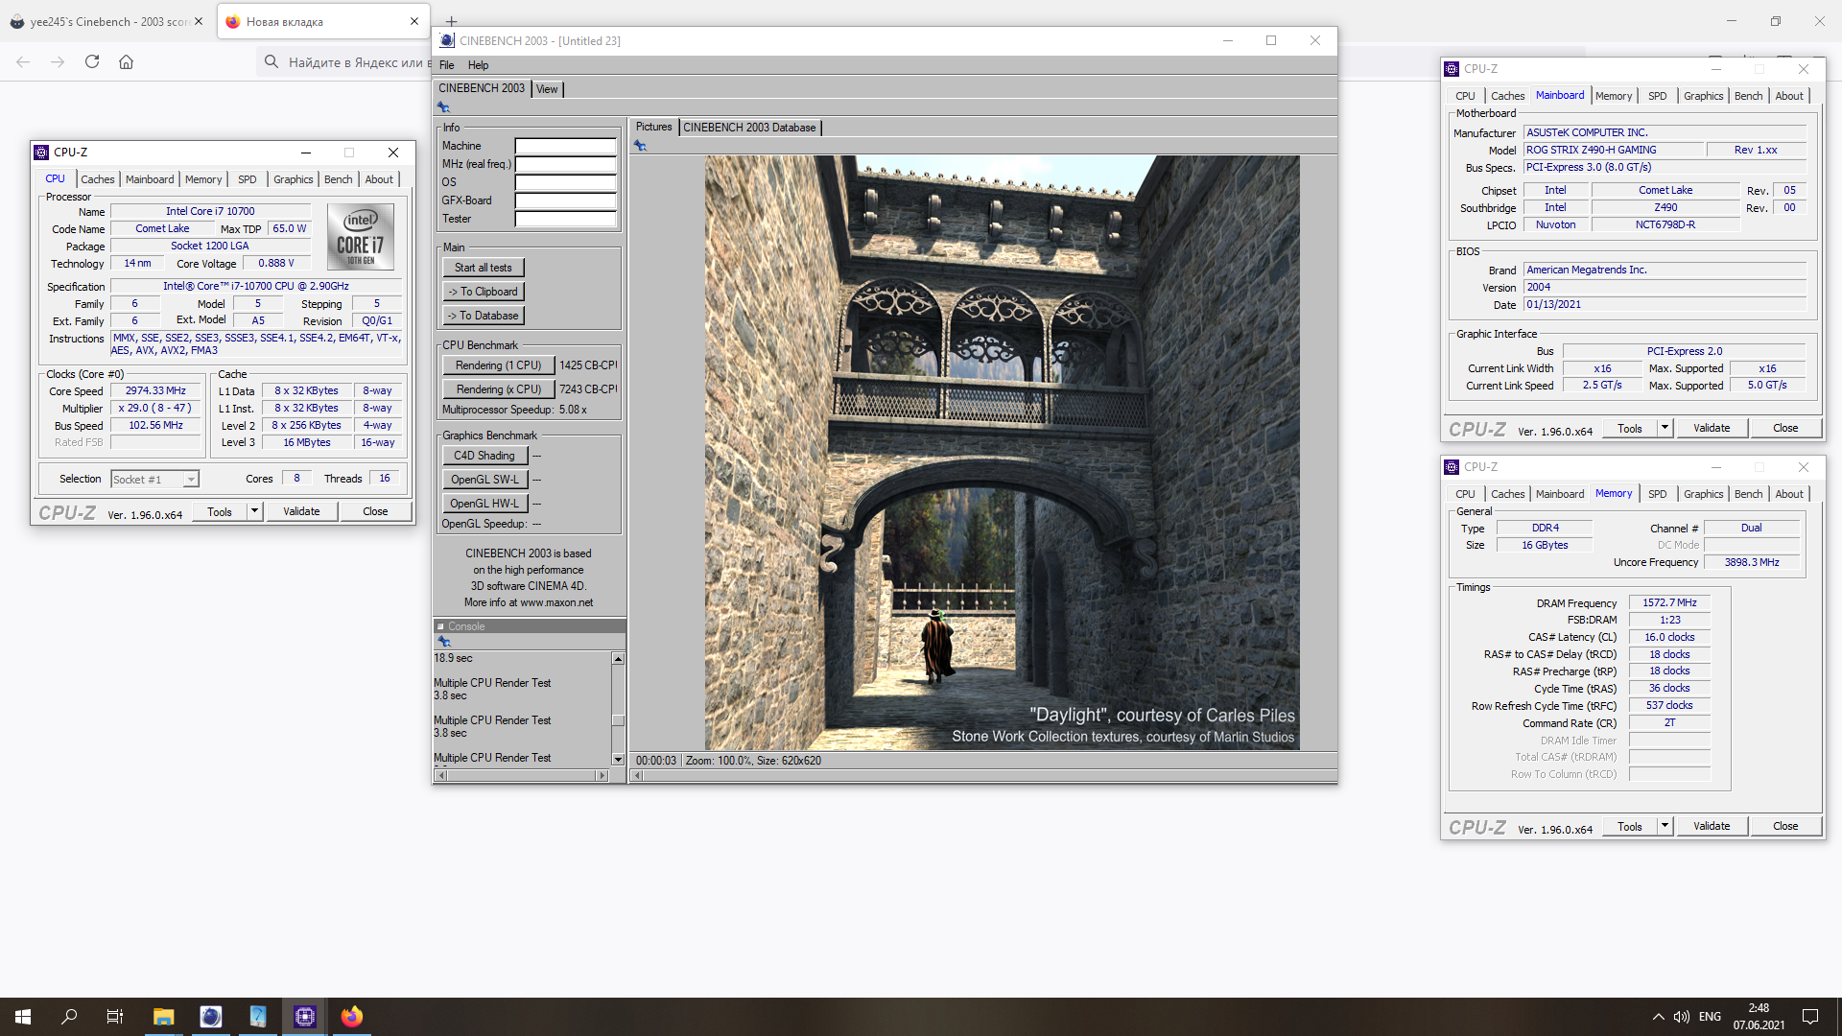Click the To Clipboard button
Image resolution: width=1842 pixels, height=1036 pixels.
tap(483, 292)
